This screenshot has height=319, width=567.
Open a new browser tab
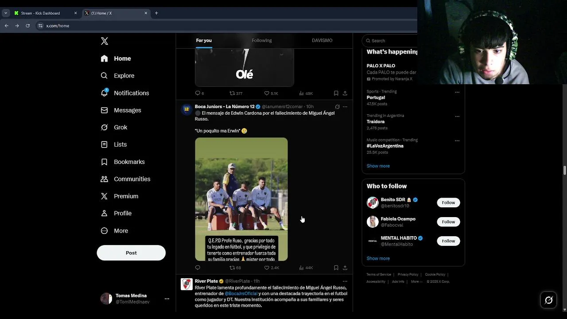pos(156,13)
